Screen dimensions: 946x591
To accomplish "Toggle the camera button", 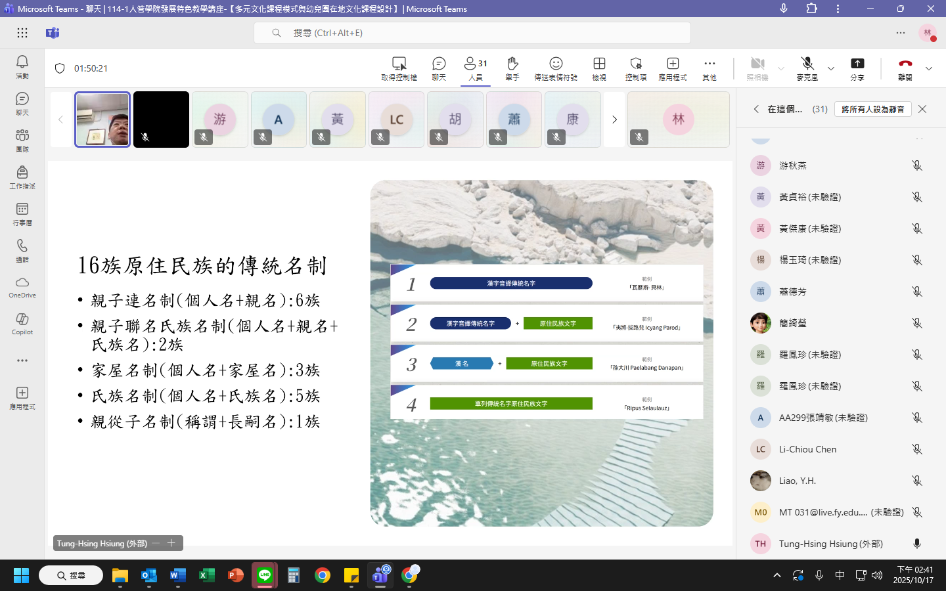I will pos(757,68).
